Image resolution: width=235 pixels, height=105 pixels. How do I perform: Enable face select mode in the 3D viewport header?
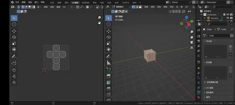(x=140, y=7)
